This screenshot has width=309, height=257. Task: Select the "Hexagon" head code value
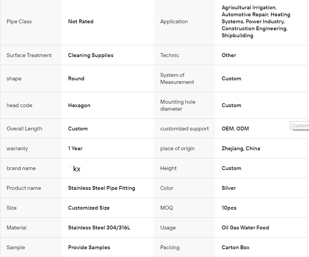tap(80, 106)
